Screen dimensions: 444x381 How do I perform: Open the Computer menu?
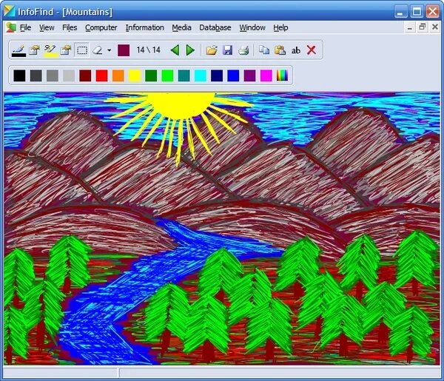[101, 27]
